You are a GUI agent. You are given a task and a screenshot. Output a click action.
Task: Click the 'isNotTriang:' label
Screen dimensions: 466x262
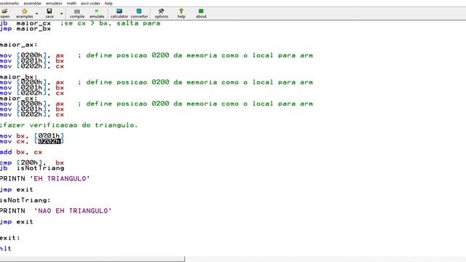[x=25, y=200]
